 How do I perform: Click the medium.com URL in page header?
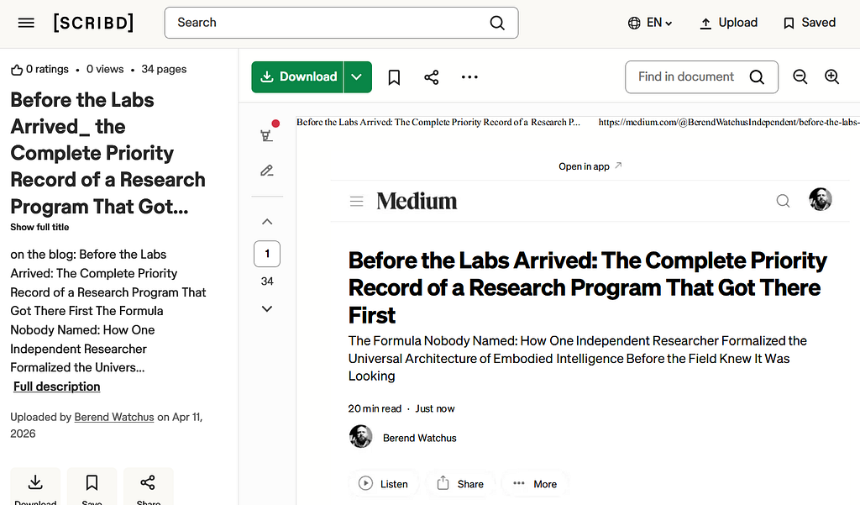click(x=729, y=122)
